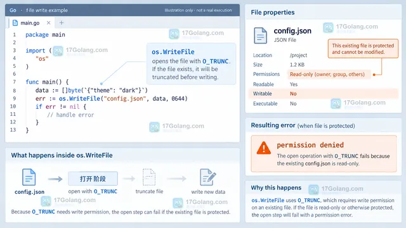This screenshot has width=406, height=228.
Task: Click the main.go file icon in tab
Action: coord(15,23)
